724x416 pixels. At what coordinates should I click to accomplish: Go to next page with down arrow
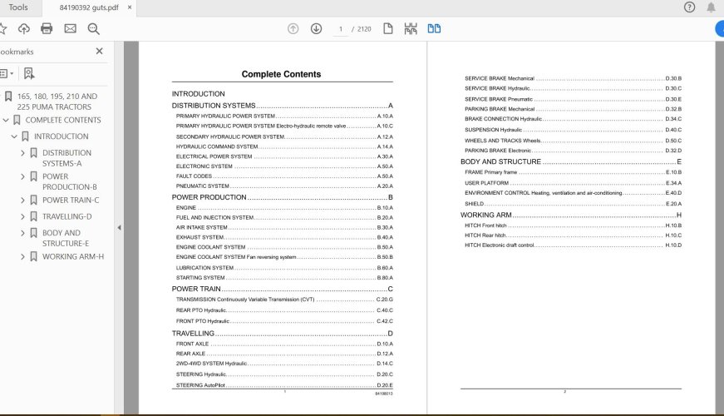click(316, 29)
